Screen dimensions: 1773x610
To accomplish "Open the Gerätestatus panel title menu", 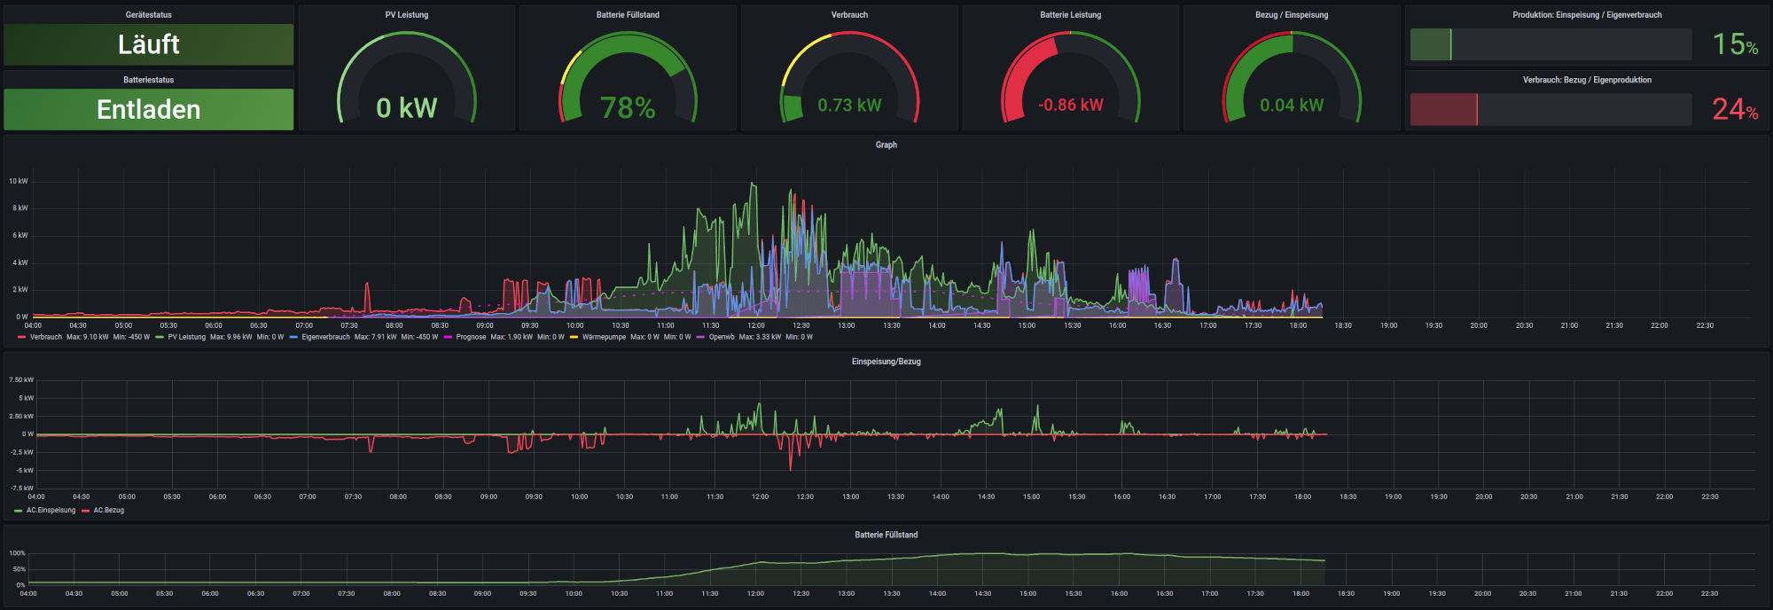I will click(149, 15).
